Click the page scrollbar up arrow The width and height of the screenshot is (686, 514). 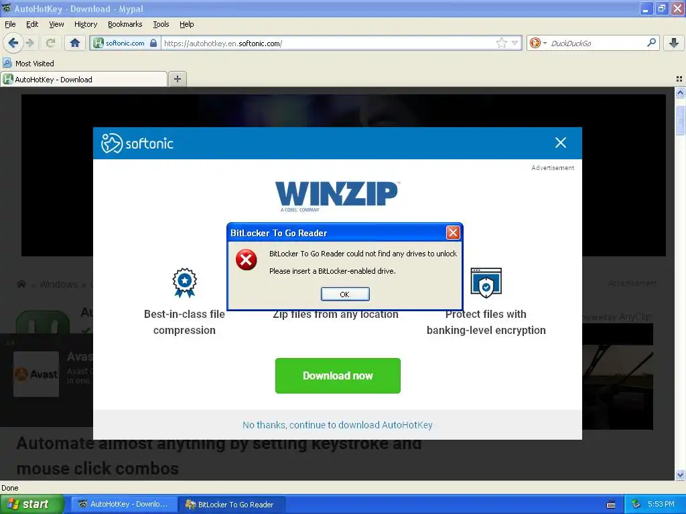point(680,92)
